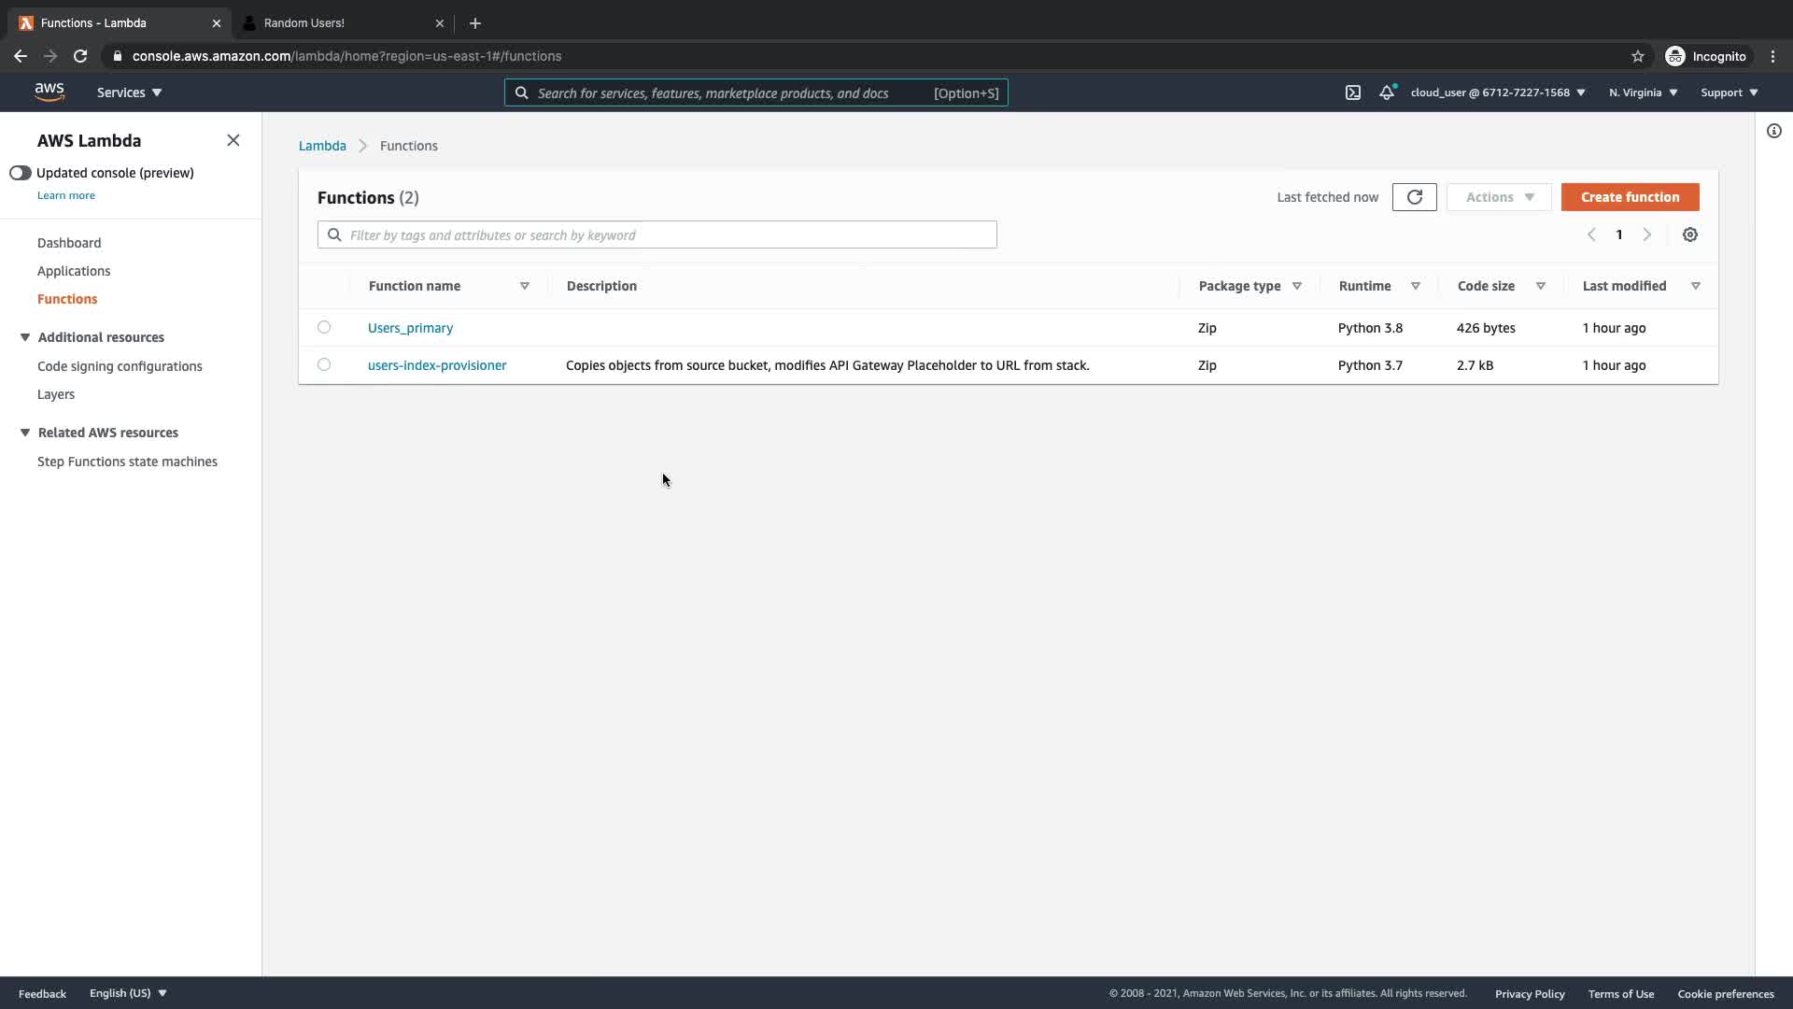Toggle Updated console preview switch
This screenshot has width=1793, height=1009.
point(21,173)
